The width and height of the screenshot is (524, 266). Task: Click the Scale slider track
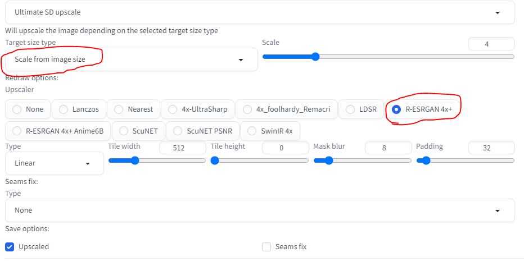[388, 57]
